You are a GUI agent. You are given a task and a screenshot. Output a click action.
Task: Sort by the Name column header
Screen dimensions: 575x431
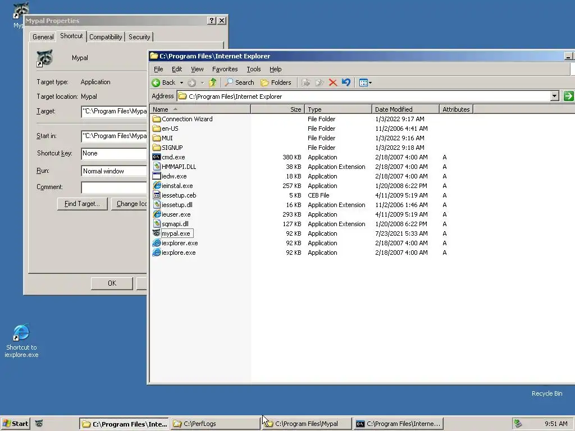(x=200, y=109)
